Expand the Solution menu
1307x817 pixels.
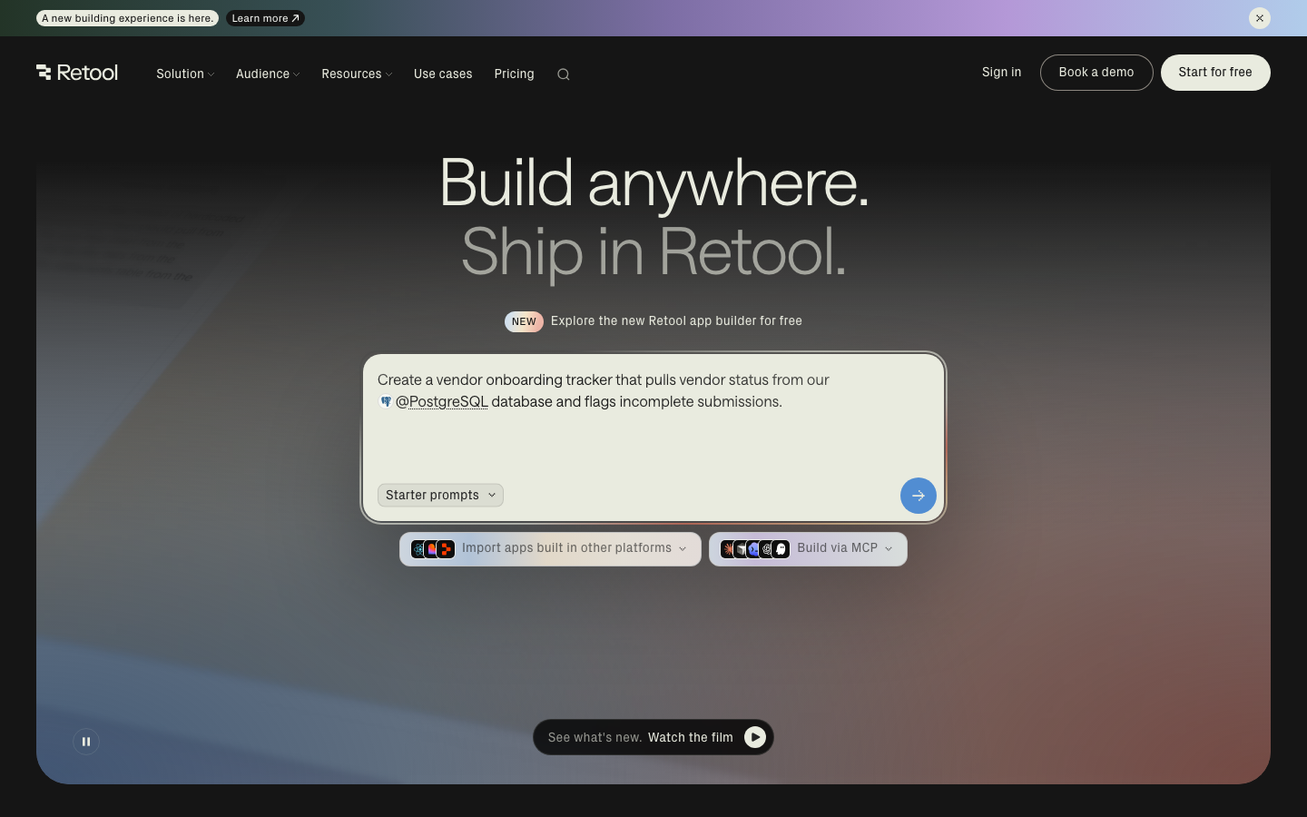185,74
